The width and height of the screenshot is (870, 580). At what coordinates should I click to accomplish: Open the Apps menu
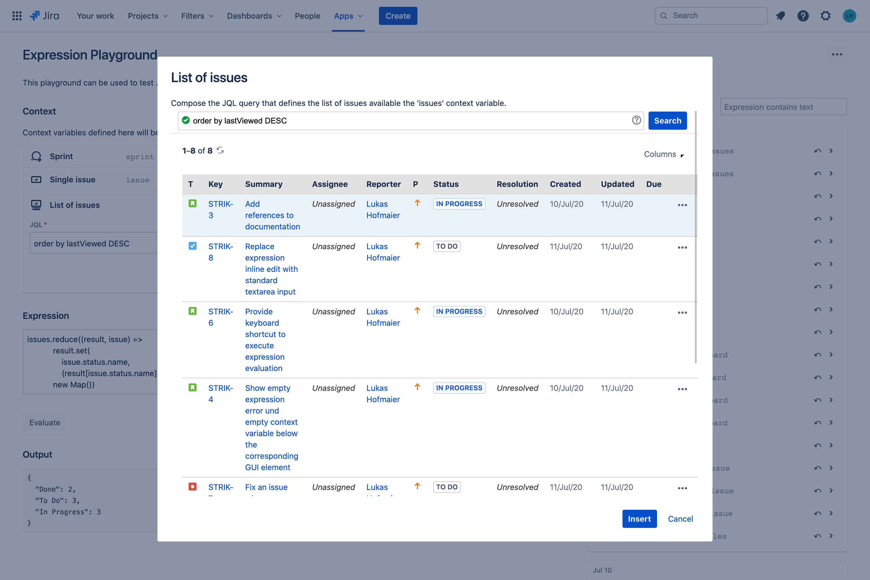click(348, 16)
